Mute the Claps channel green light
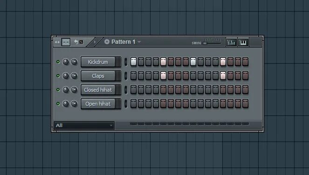Viewport: 309px width, 175px height. point(58,76)
